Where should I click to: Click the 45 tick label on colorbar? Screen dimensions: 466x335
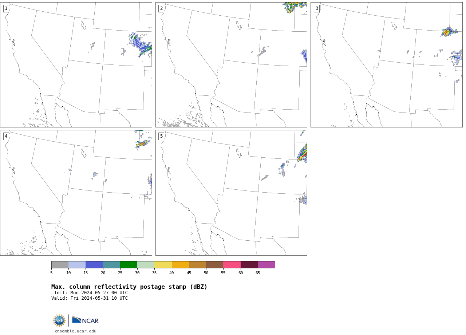(189, 273)
